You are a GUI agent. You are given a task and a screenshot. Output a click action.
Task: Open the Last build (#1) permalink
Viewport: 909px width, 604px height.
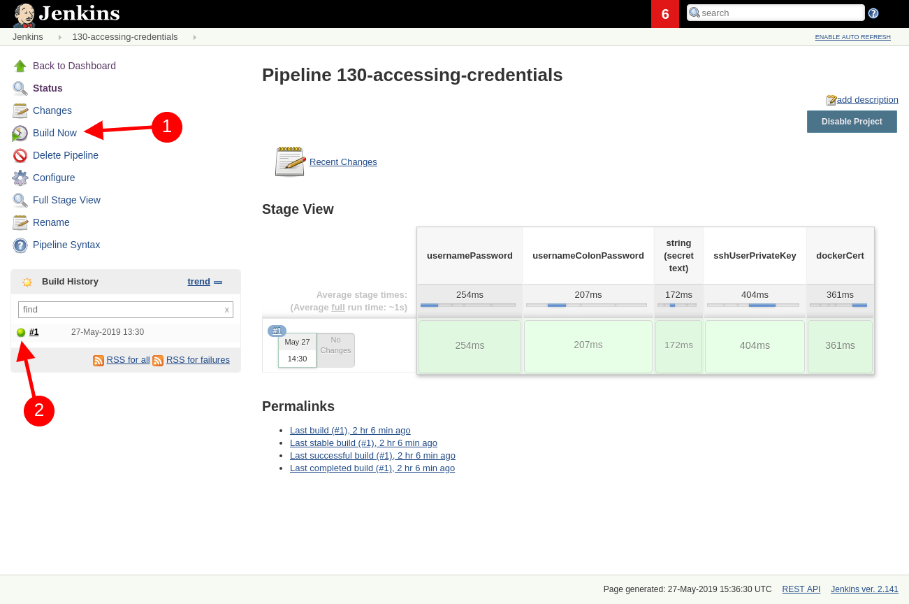coord(350,431)
